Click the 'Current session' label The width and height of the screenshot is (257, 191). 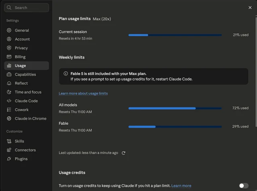click(73, 32)
